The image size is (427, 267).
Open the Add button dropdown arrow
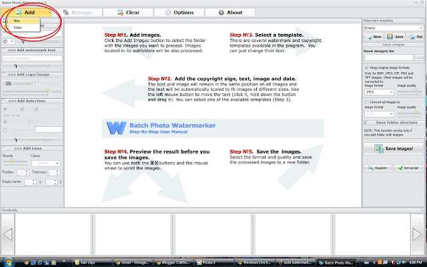pyautogui.click(x=49, y=13)
